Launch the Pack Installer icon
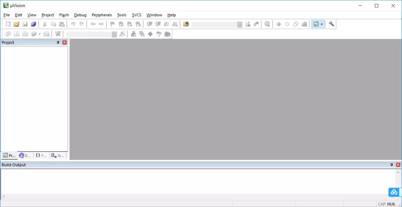402x207 pixels. pyautogui.click(x=167, y=34)
